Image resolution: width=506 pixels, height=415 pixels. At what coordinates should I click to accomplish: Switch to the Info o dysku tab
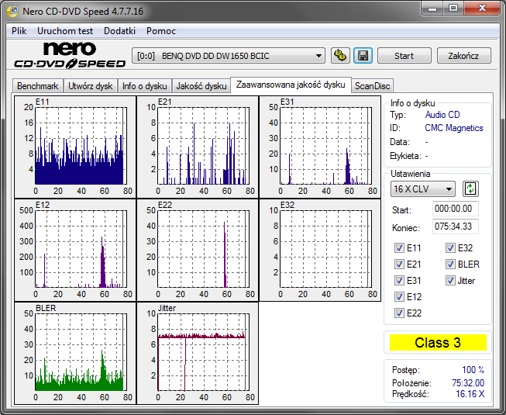point(145,86)
